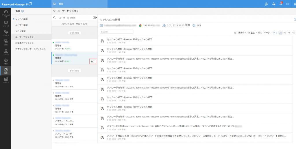
Task: Select アクティブなリモートセッション menu item
Action: click(x=30, y=49)
